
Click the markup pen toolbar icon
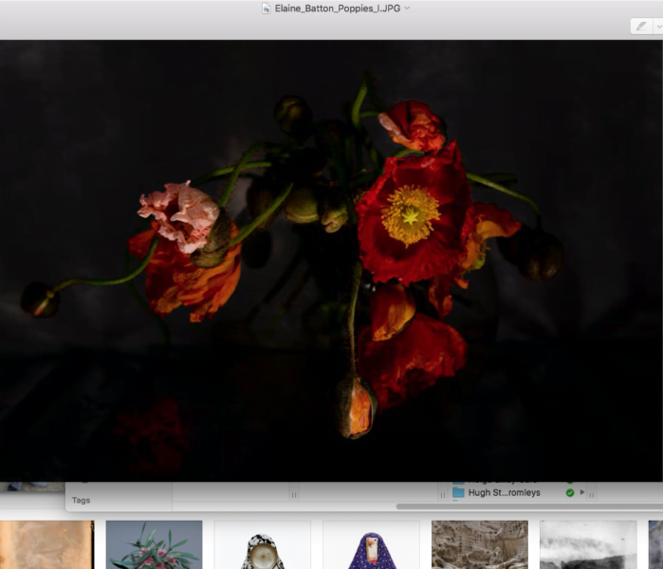pos(641,27)
